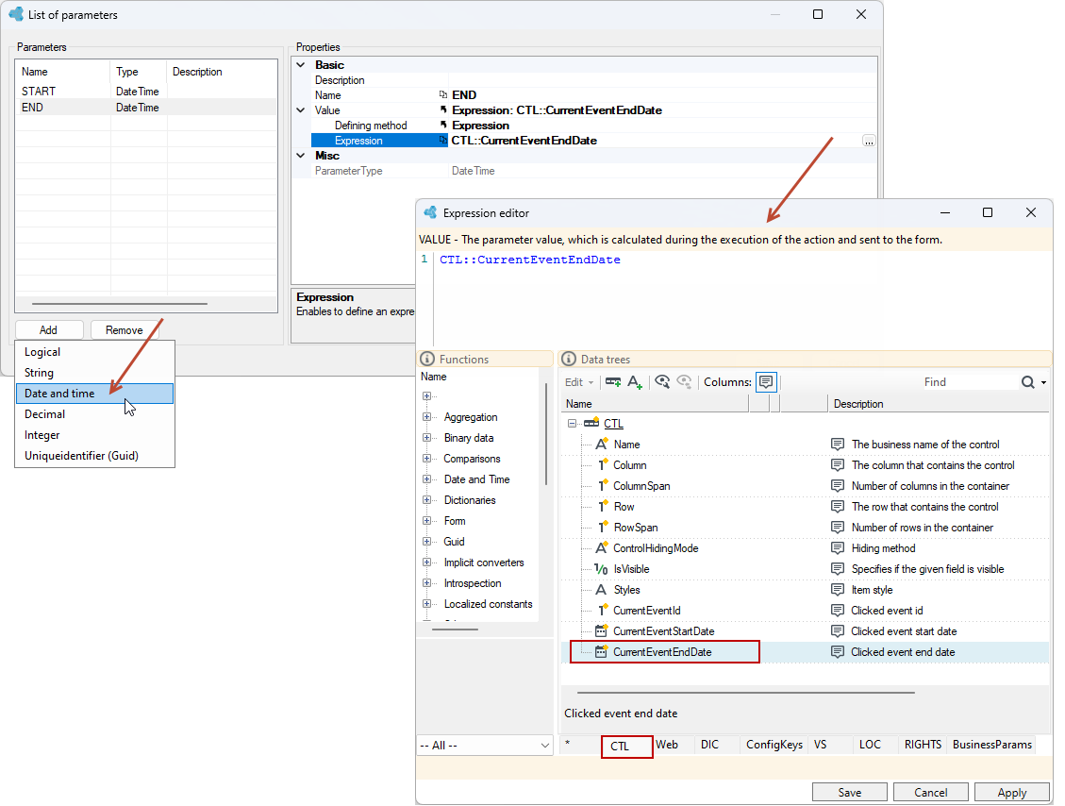Collapse the CTL tree node
The image size is (1065, 806).
pyautogui.click(x=572, y=424)
